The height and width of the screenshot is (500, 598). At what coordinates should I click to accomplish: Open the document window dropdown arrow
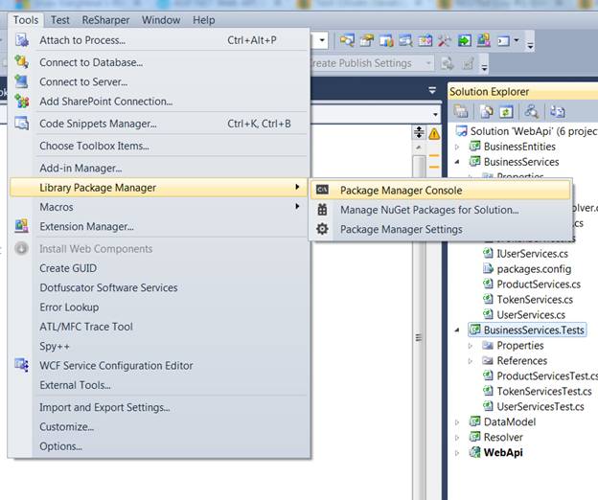(x=432, y=91)
